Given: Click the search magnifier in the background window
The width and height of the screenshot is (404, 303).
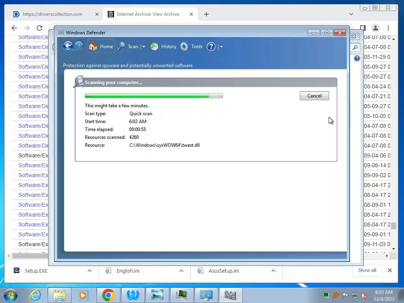Looking at the screenshot, I should tap(355, 47).
